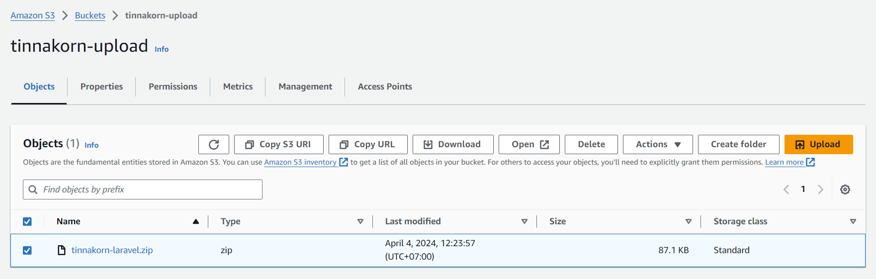Download the selected object
Screen dimensions: 876x279
pos(453,144)
